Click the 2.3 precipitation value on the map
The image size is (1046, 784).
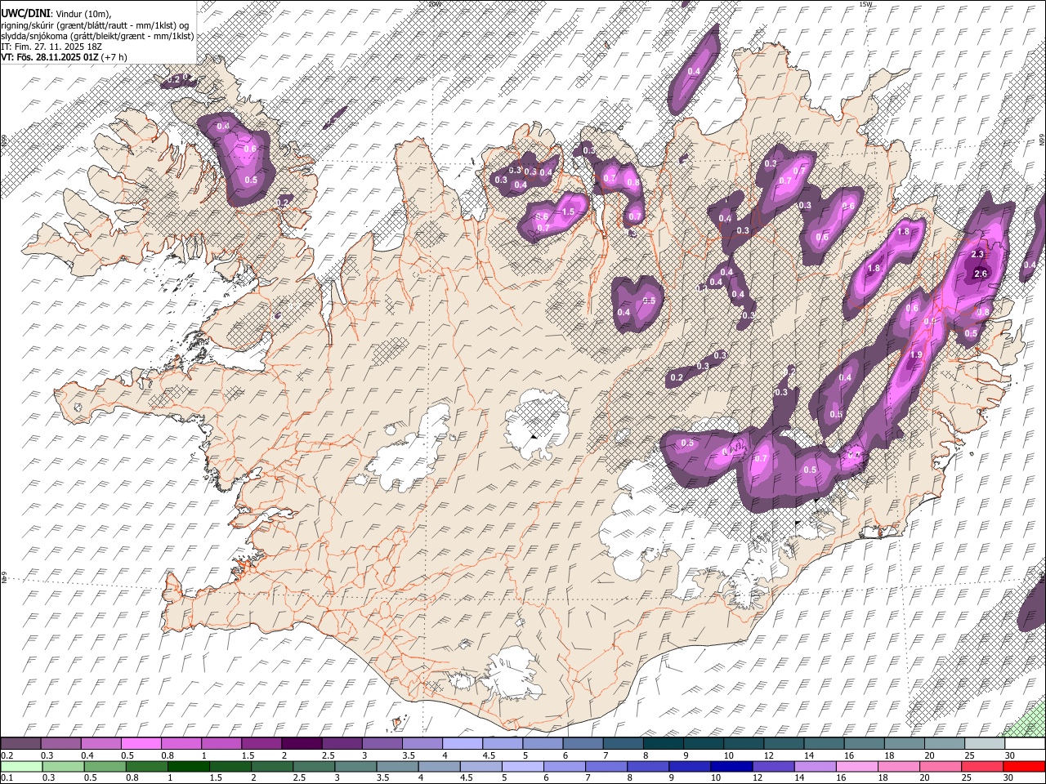click(x=977, y=255)
